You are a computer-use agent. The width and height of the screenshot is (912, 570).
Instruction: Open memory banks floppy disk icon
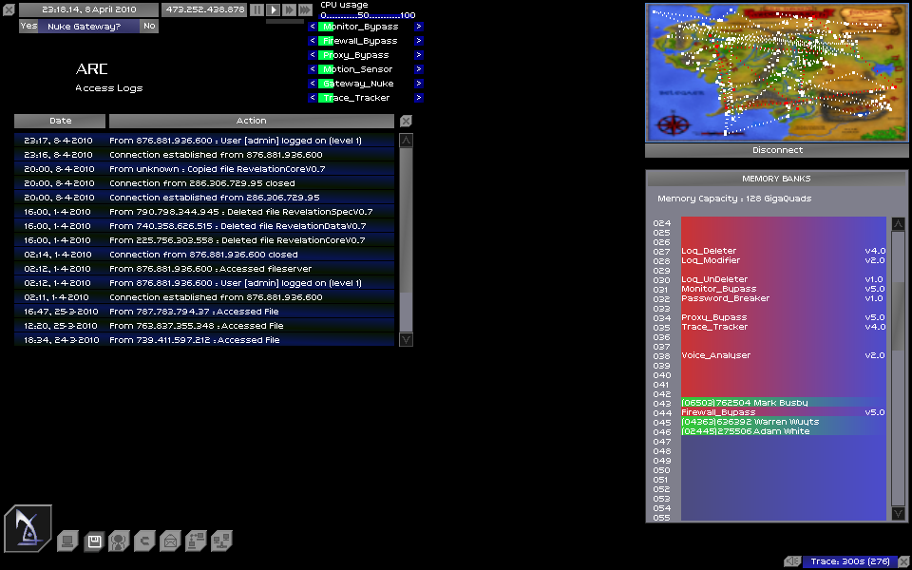coord(93,541)
